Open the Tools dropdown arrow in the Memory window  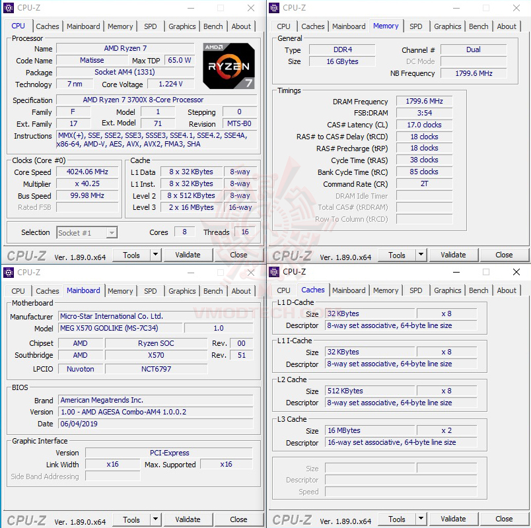[x=421, y=255]
